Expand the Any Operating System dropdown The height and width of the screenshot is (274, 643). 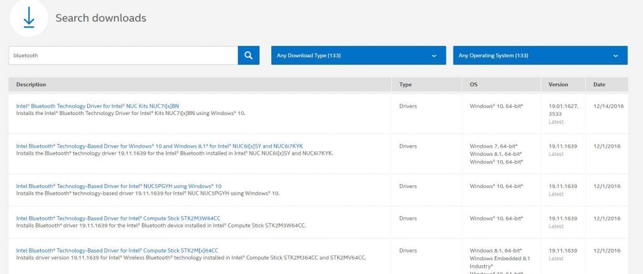tap(540, 55)
